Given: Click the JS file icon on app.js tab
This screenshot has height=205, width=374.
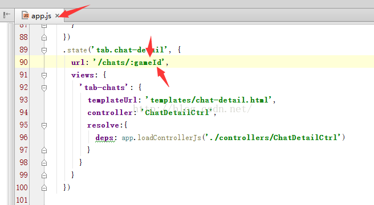Looking at the screenshot, I should (x=25, y=15).
